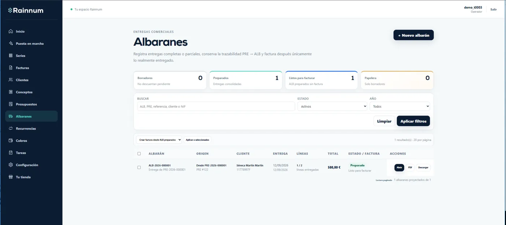
Task: Click the TOTAL column header
Action: tap(333, 153)
